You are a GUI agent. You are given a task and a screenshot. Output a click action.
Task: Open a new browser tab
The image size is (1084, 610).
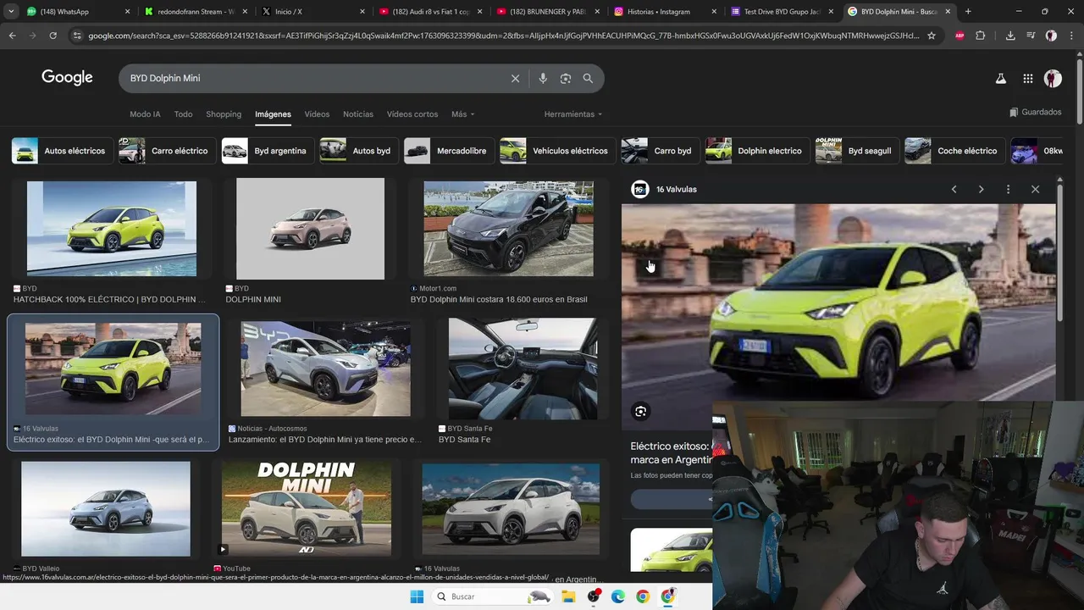pyautogui.click(x=968, y=12)
